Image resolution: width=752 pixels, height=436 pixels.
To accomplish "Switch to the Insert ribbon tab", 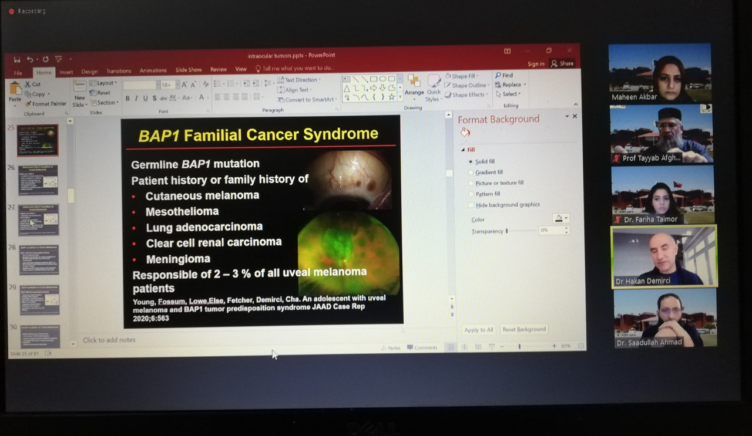I will click(x=66, y=72).
